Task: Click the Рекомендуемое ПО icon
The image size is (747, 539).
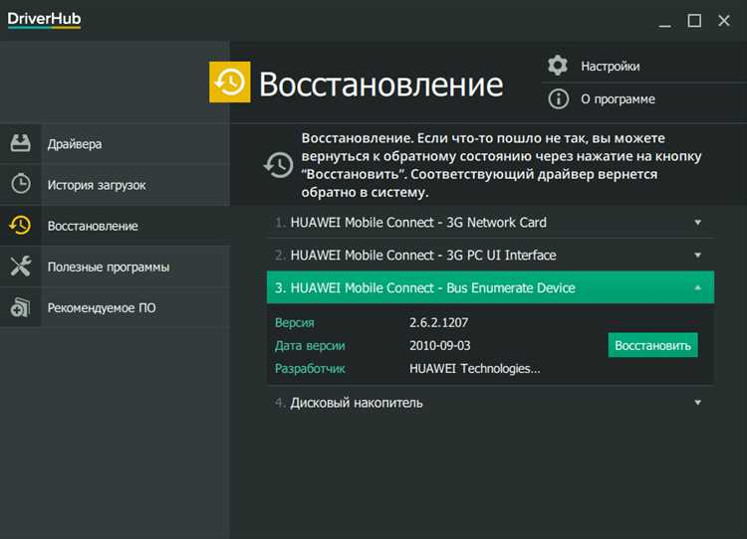Action: [x=21, y=307]
